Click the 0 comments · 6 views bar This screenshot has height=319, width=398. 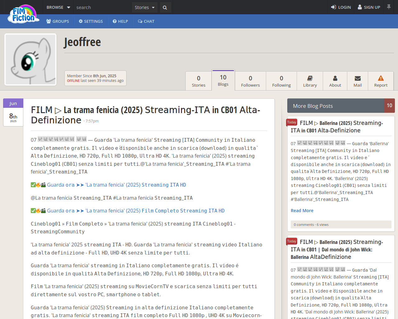point(341,225)
